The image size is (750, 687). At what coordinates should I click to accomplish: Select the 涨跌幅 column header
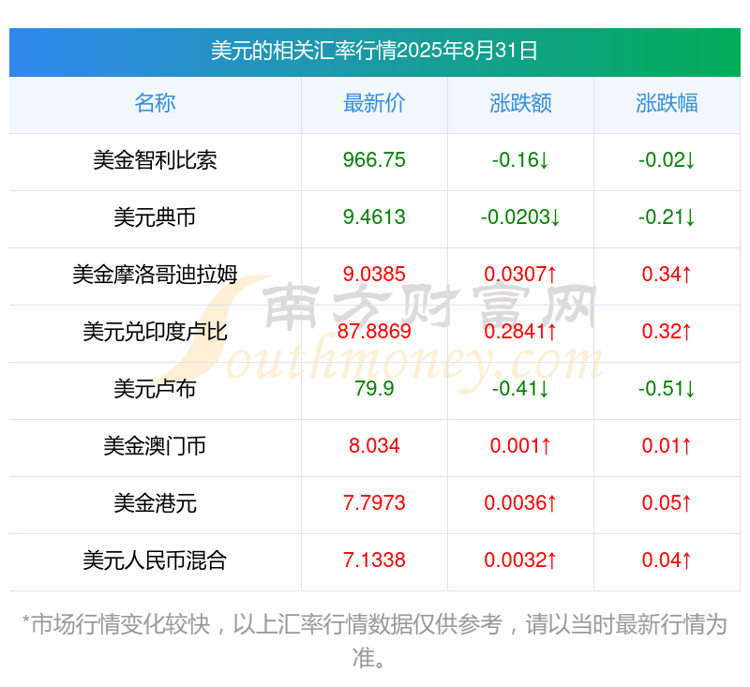click(667, 103)
